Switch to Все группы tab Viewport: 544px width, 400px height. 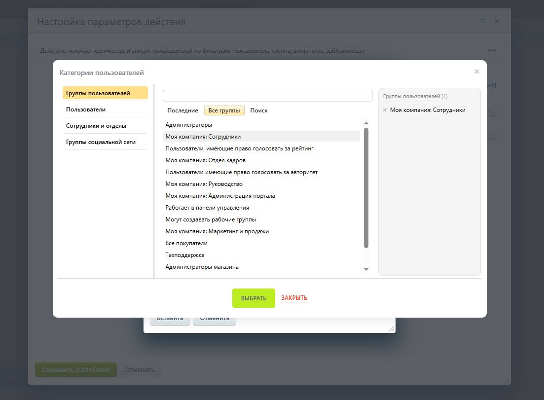pyautogui.click(x=224, y=110)
